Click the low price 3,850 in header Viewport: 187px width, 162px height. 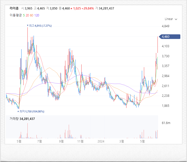click(53, 8)
